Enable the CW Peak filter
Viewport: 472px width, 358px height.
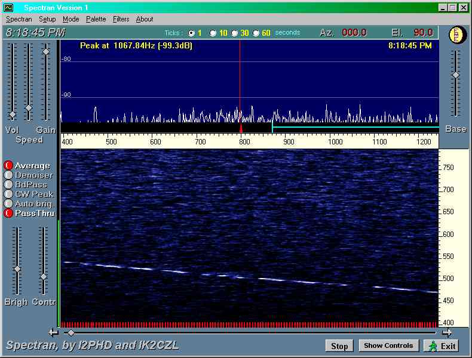pos(8,194)
